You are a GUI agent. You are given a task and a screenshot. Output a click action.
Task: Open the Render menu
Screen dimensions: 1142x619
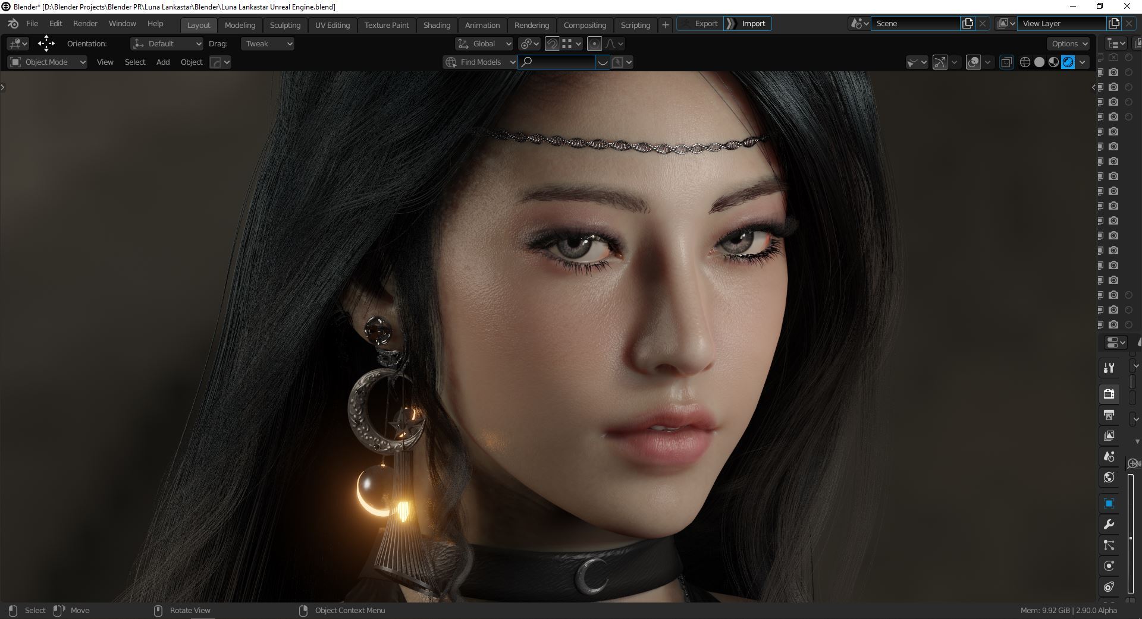coord(85,24)
